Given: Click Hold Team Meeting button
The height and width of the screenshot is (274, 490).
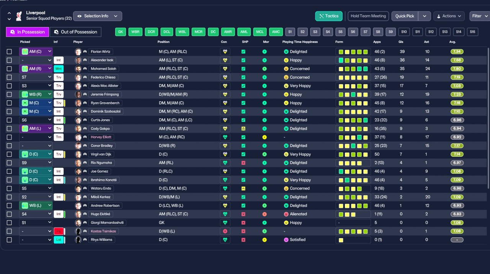Looking at the screenshot, I should 368,16.
